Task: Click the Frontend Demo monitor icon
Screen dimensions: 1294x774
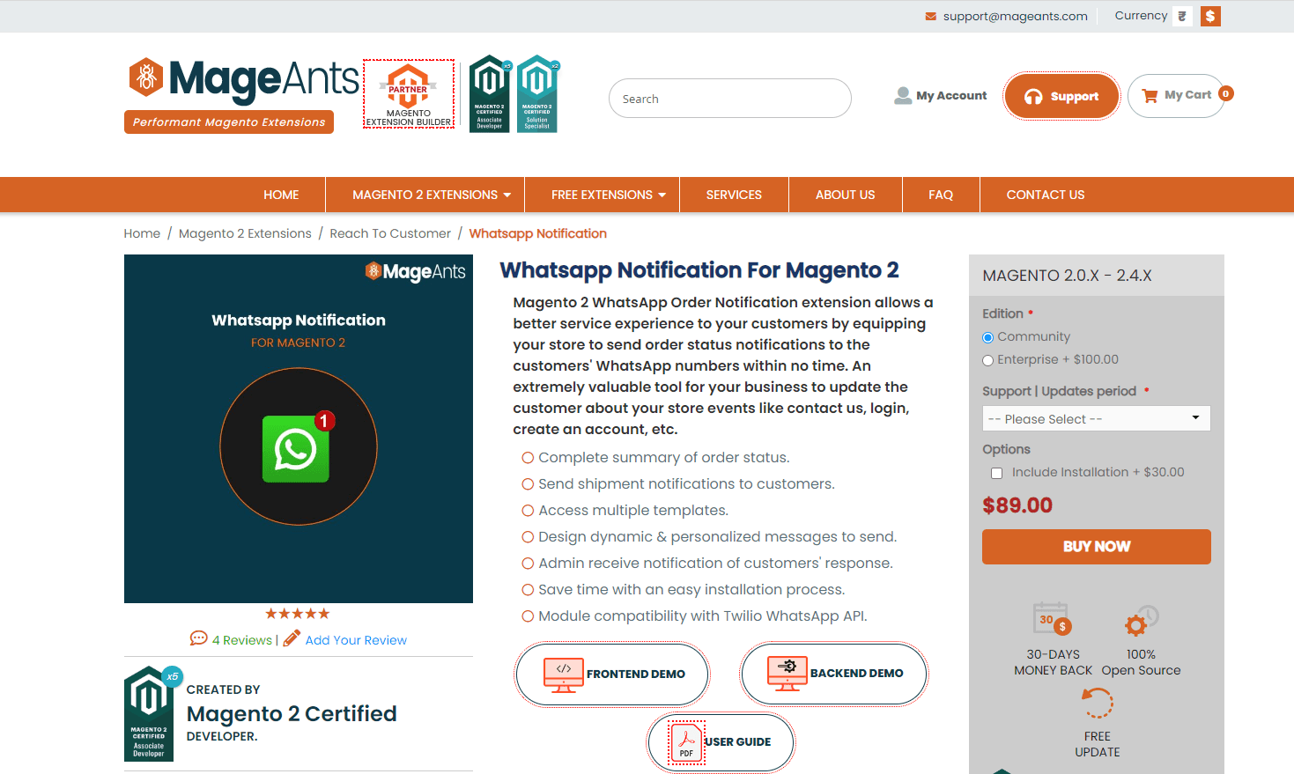Action: tap(564, 674)
